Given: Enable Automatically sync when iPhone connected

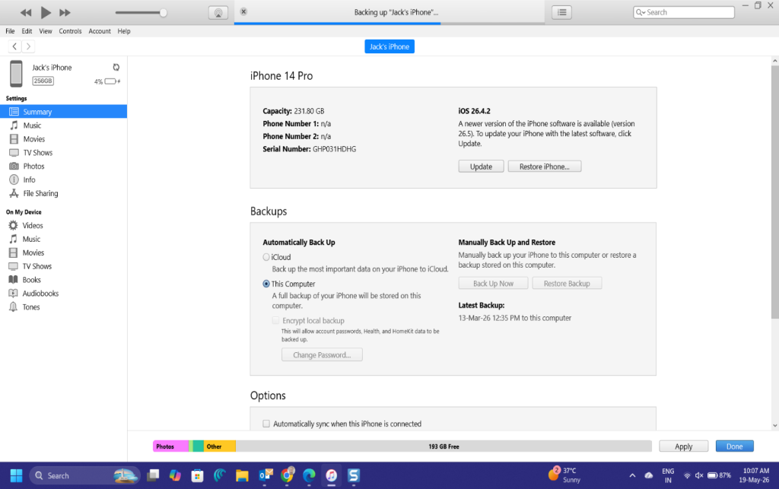Looking at the screenshot, I should point(266,424).
